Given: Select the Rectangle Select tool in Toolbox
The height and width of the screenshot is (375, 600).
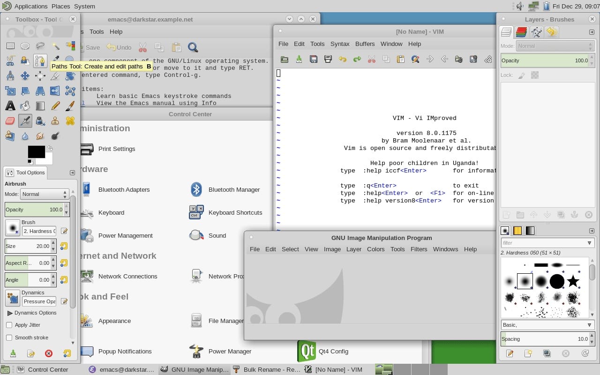Looking at the screenshot, I should click(x=10, y=46).
